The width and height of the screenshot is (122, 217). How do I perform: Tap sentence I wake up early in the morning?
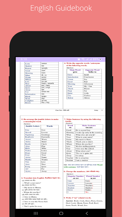point(89,133)
